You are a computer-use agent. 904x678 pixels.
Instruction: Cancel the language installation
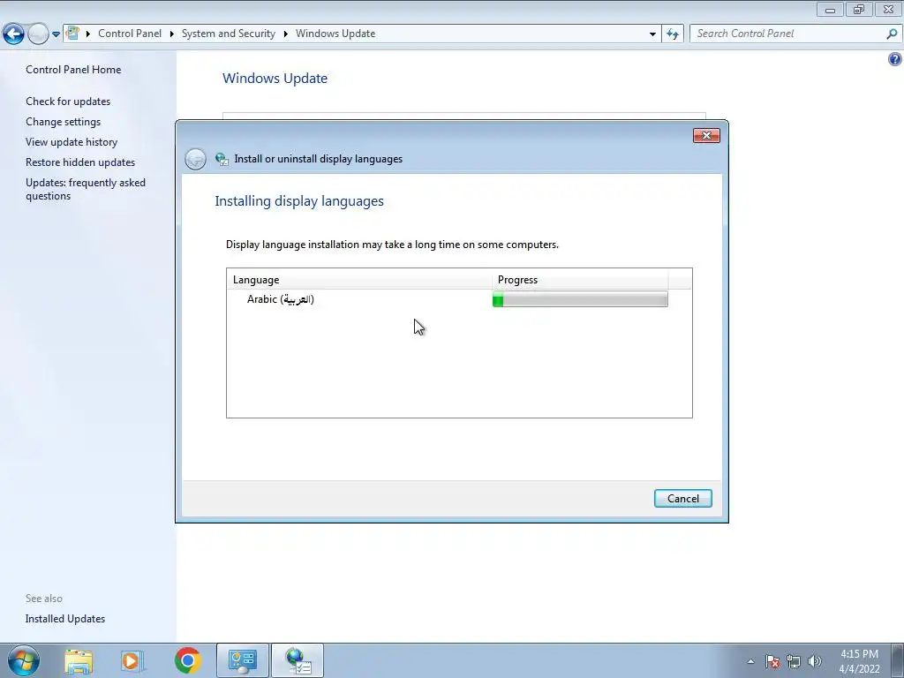click(683, 499)
